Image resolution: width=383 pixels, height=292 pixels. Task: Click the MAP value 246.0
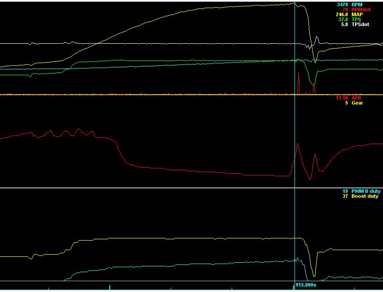342,14
